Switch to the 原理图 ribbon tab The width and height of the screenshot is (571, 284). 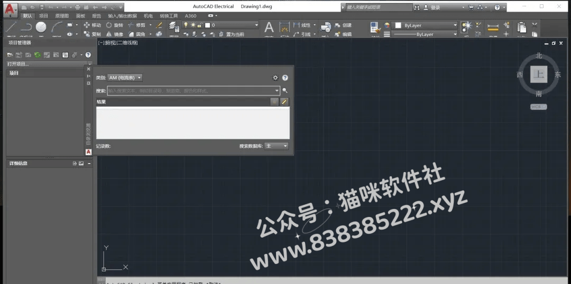pos(62,16)
